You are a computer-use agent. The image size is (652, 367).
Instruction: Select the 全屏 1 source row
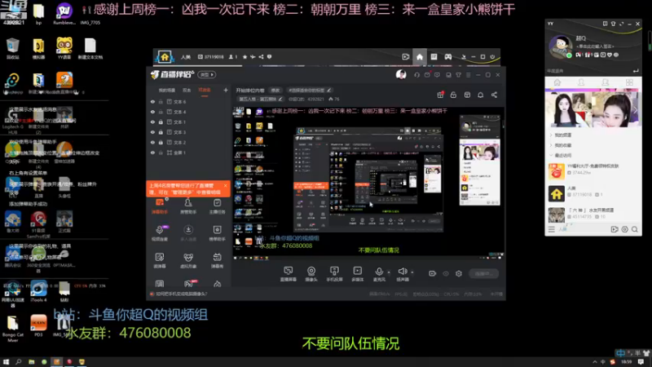[189, 153]
